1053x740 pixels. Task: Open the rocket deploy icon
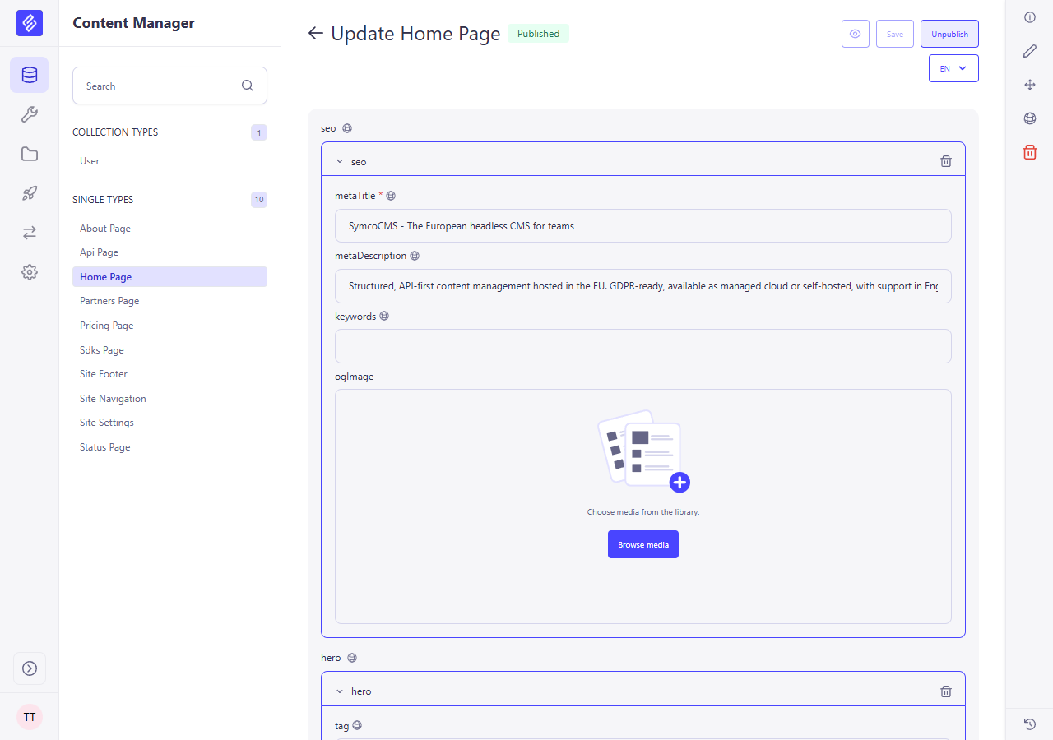[30, 193]
